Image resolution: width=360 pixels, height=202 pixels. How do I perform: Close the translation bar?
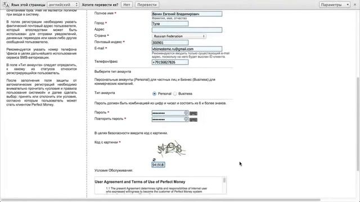click(355, 4)
